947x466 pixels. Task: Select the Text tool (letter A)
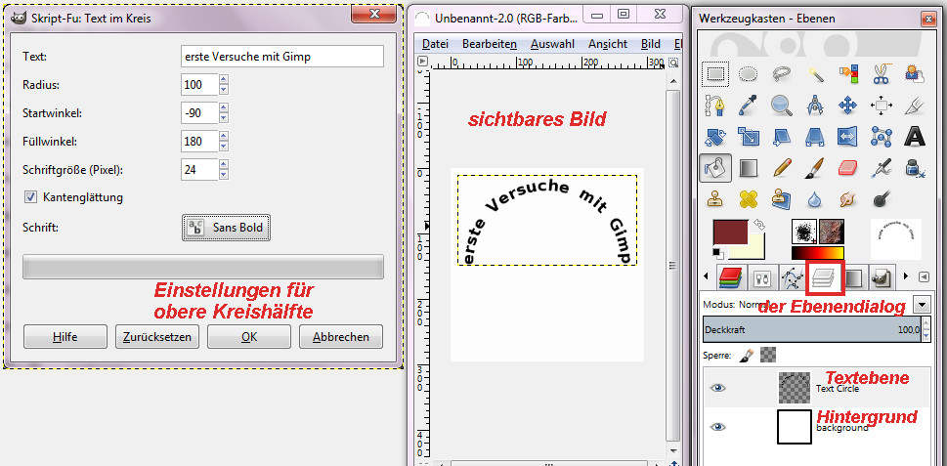coord(915,137)
